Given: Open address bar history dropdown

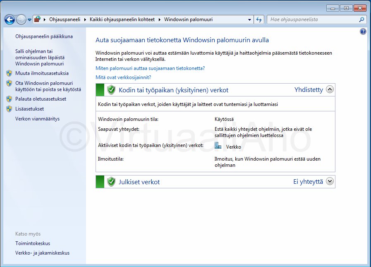Looking at the screenshot, I should coord(249,20).
